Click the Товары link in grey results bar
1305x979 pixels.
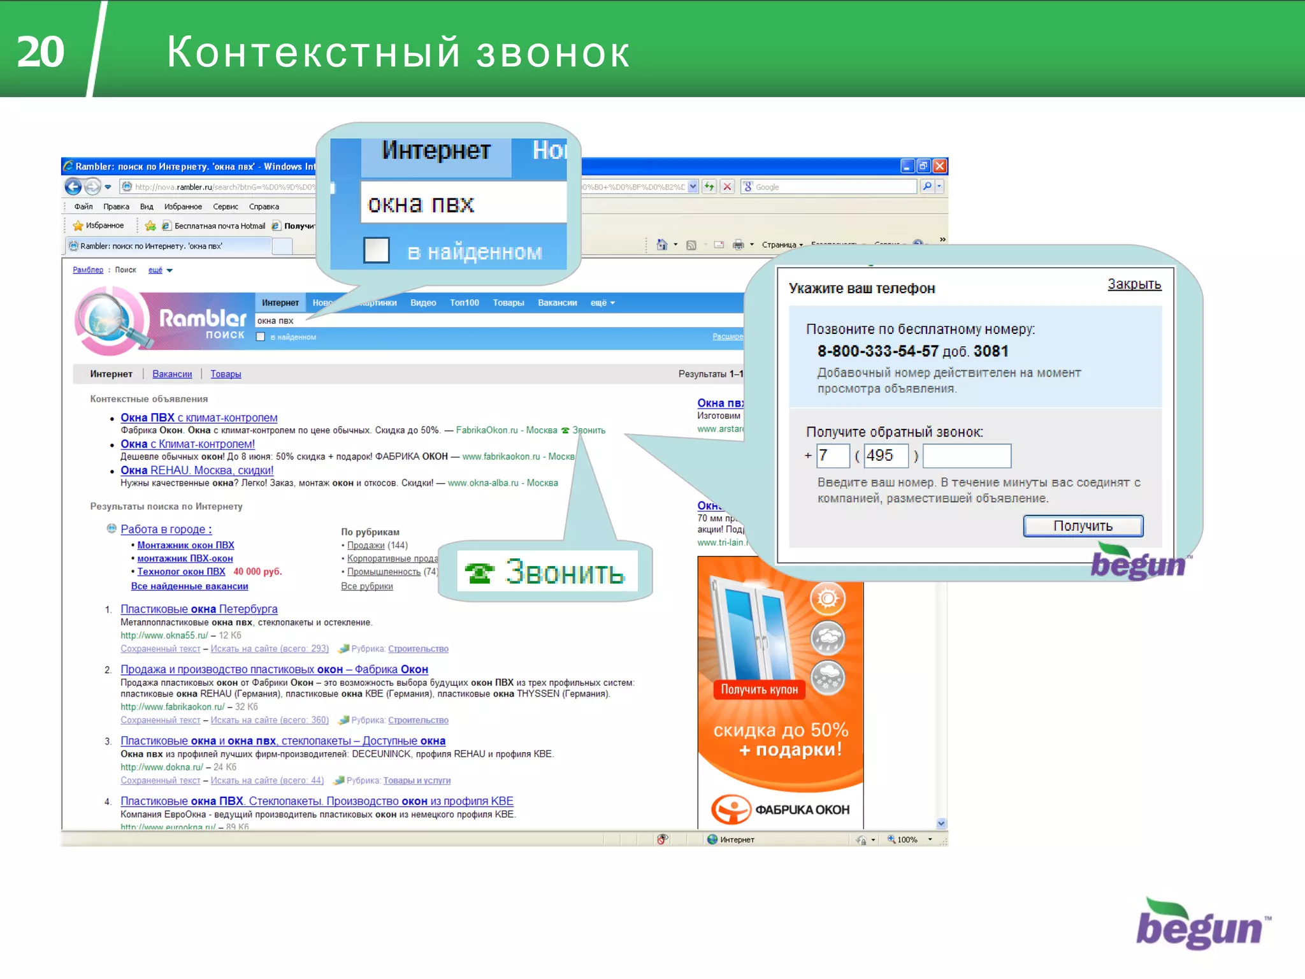pos(226,374)
